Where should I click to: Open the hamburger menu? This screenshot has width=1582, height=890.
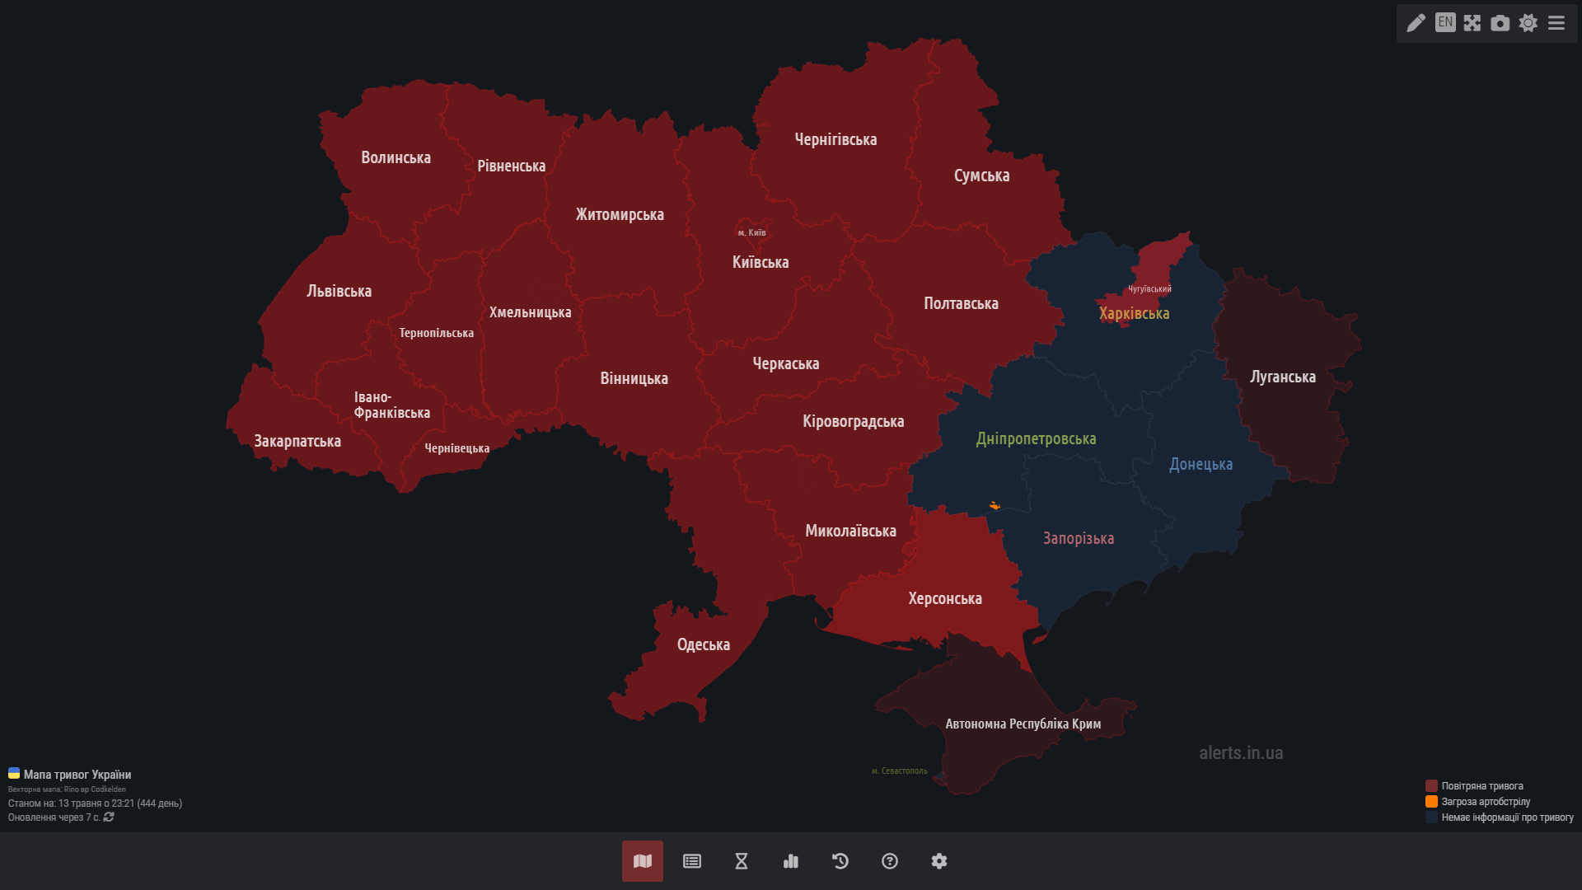tap(1556, 23)
